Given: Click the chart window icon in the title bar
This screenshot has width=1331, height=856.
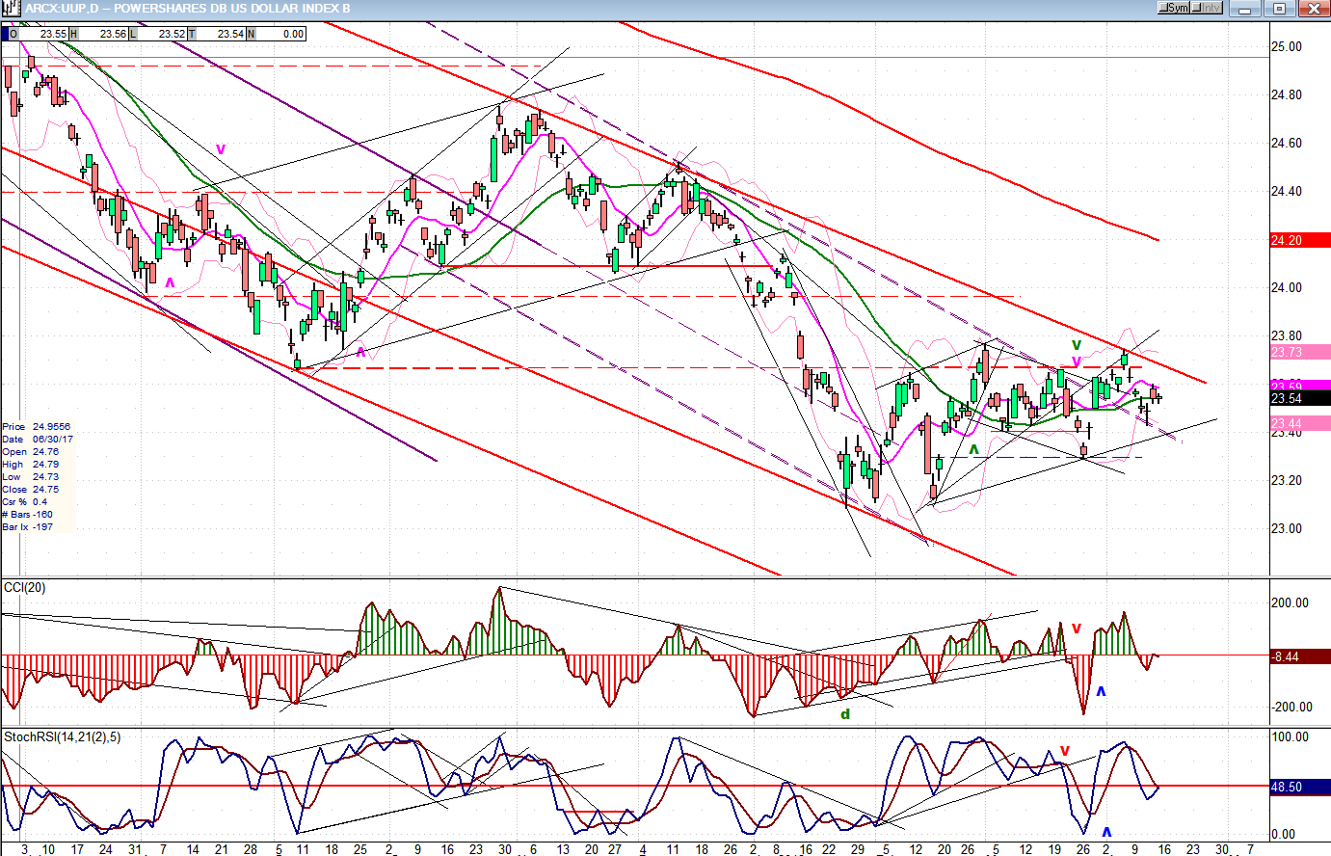Looking at the screenshot, I should tap(10, 8).
